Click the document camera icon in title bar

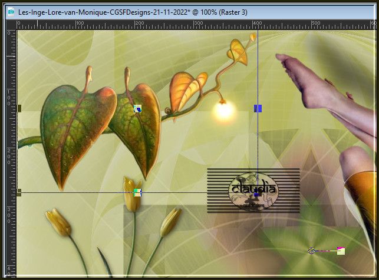(x=11, y=12)
